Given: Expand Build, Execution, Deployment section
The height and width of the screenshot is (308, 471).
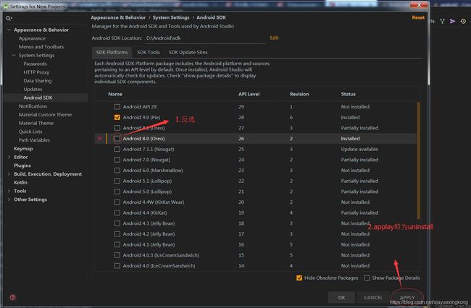Looking at the screenshot, I should [x=9, y=174].
